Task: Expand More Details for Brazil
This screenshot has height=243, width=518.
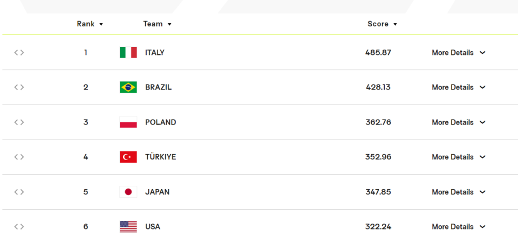Action: point(459,87)
